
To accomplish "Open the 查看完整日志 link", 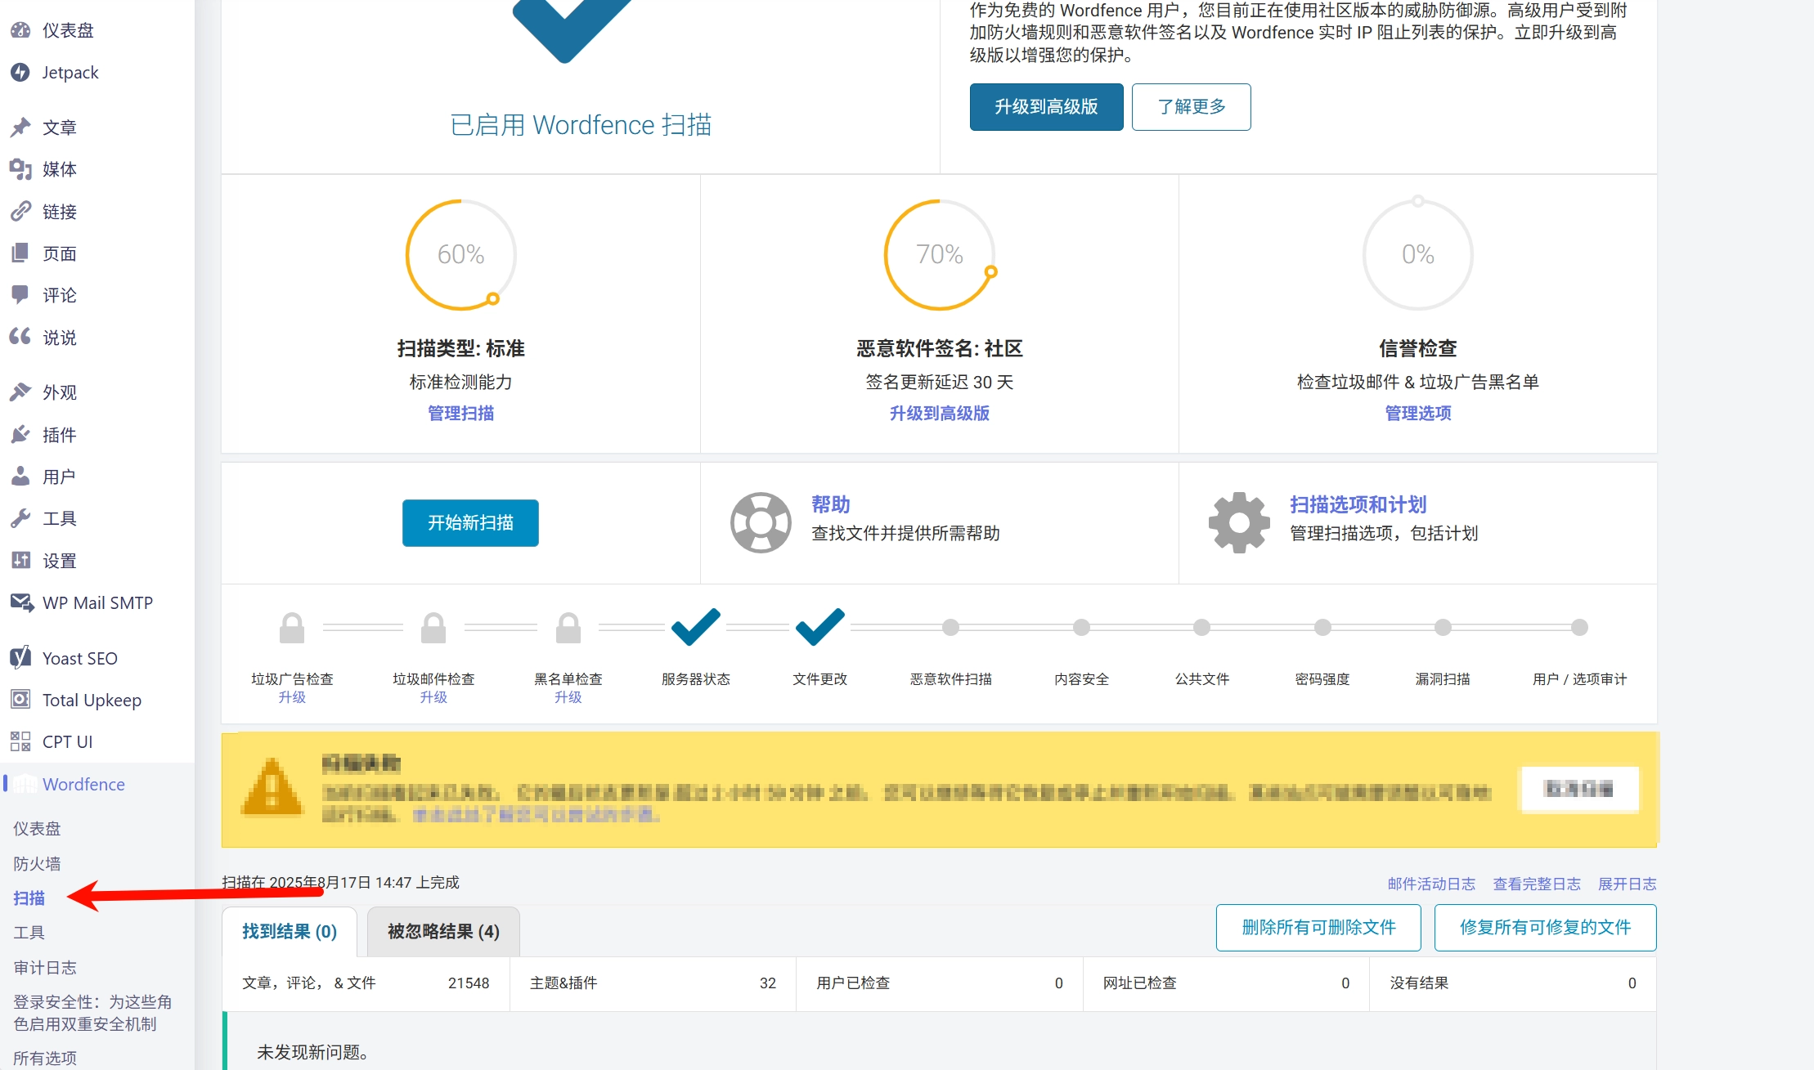I will [x=1537, y=884].
